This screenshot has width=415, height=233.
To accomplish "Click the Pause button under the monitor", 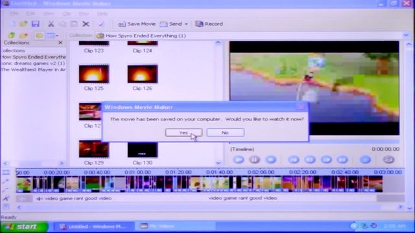I will coord(255,160).
